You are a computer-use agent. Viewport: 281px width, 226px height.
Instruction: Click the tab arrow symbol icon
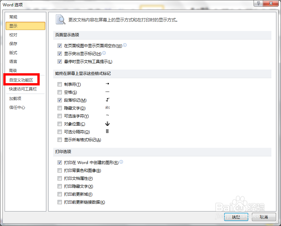pos(107,84)
